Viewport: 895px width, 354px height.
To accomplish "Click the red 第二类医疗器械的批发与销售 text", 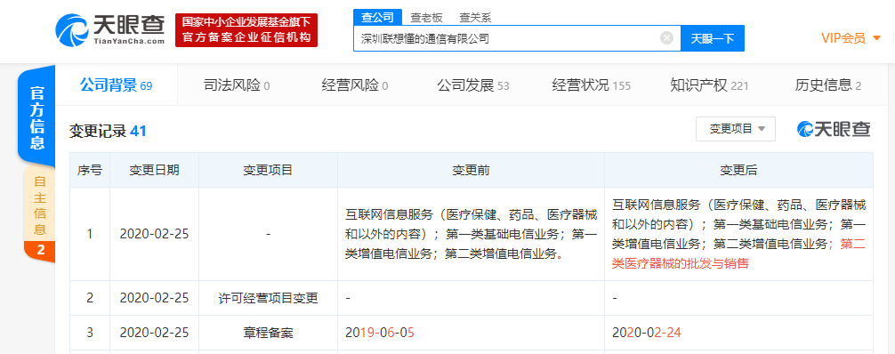I will tap(739, 253).
